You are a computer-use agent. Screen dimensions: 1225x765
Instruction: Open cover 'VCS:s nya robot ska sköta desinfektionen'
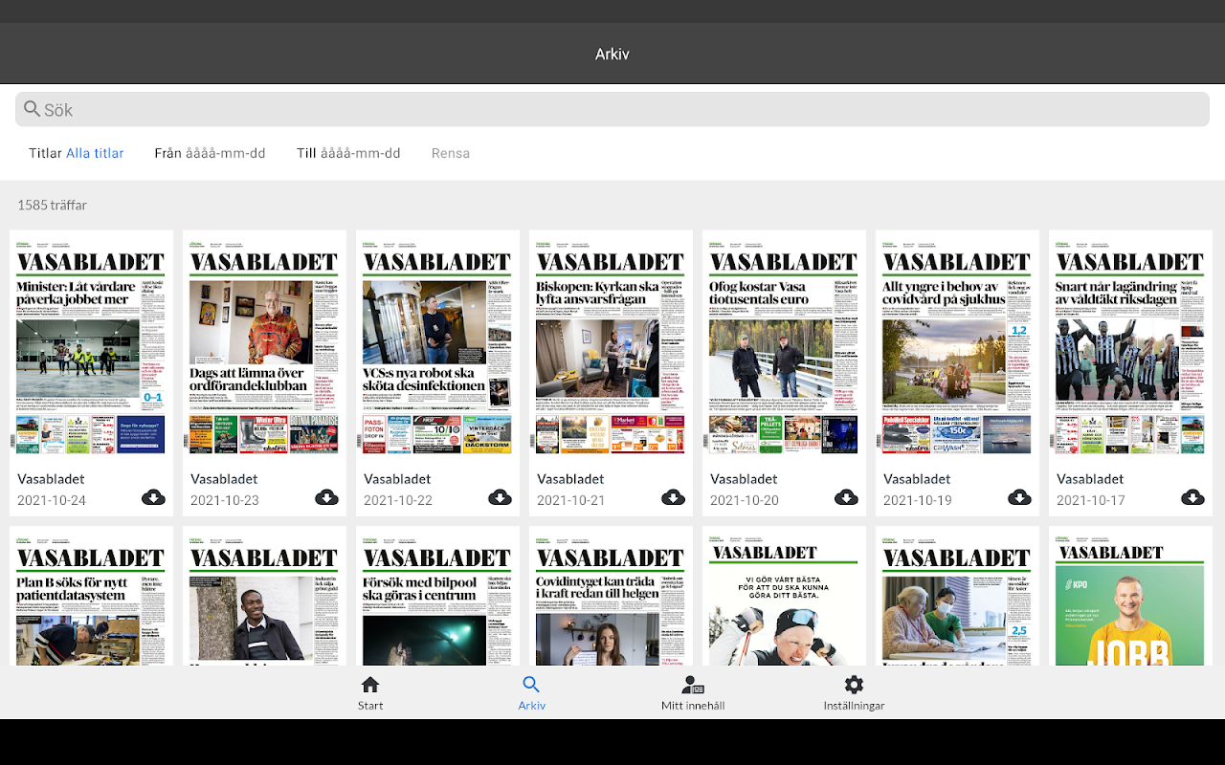(437, 346)
